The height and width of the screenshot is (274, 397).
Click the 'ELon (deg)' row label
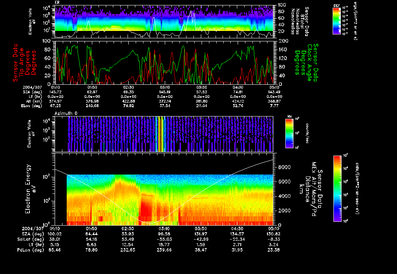point(31,106)
